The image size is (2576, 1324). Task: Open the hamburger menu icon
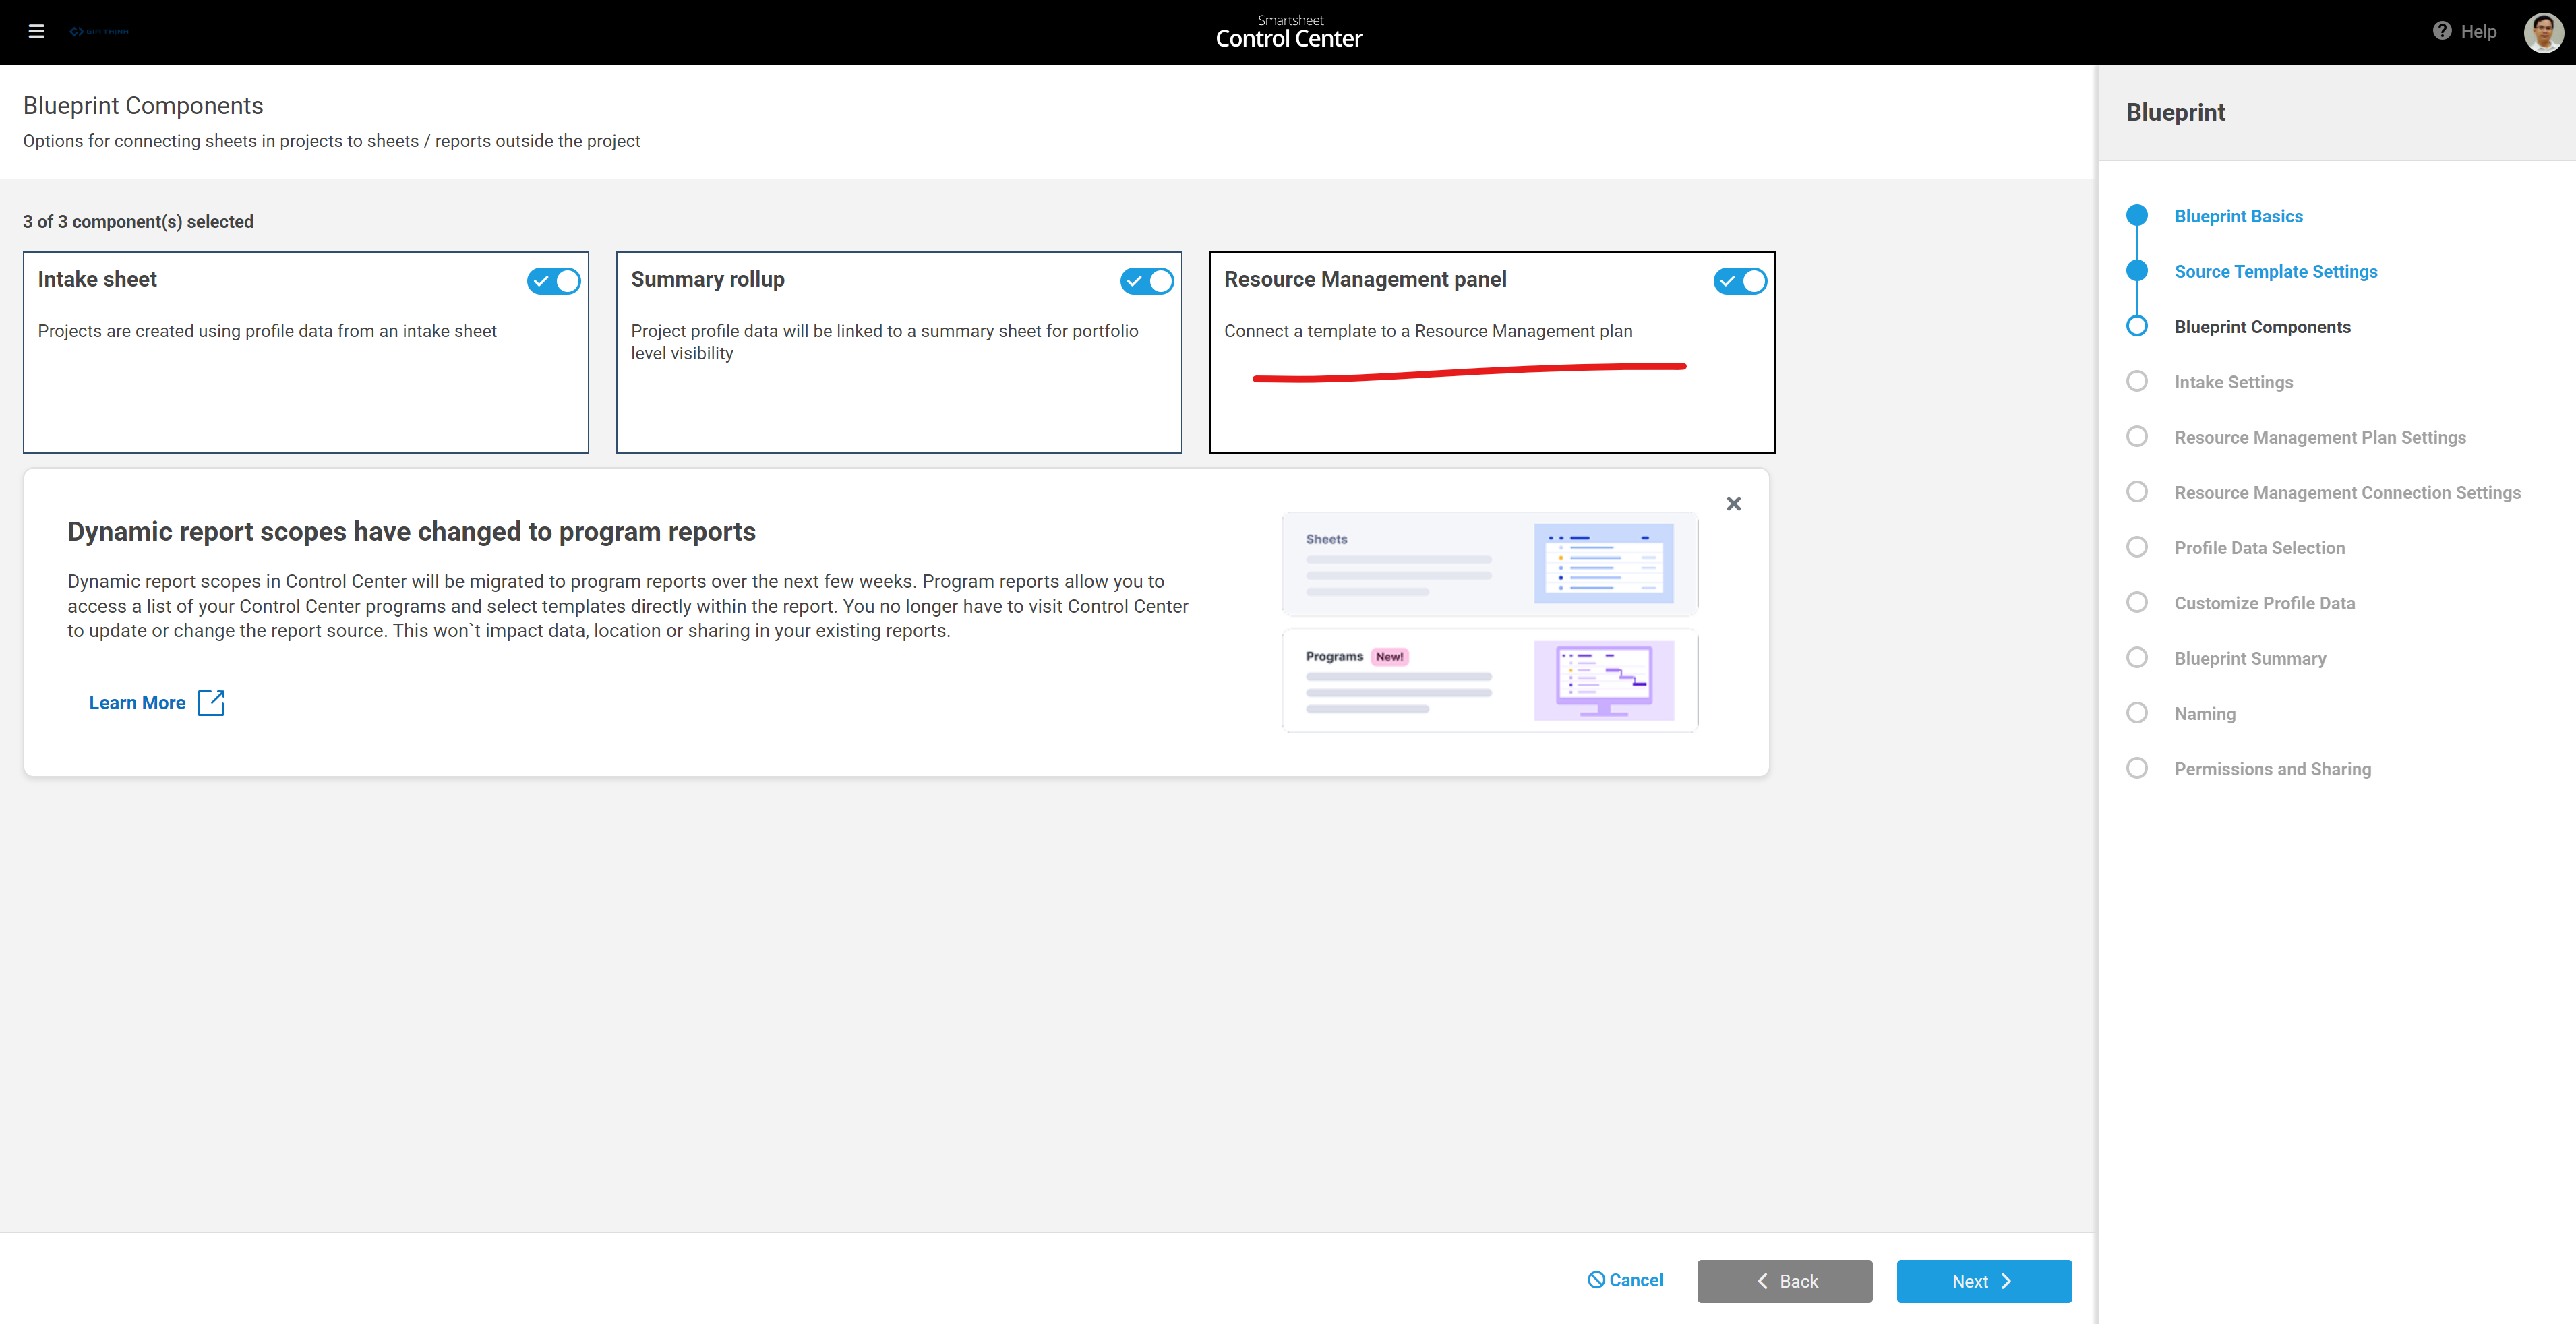tap(36, 31)
